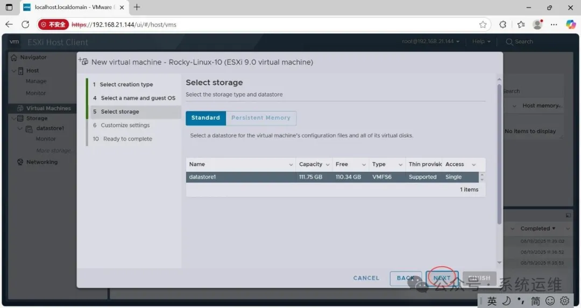
Task: Open Capacity column chevron
Action: coord(328,165)
